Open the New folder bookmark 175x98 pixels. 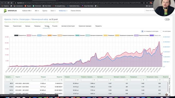[47, 6]
